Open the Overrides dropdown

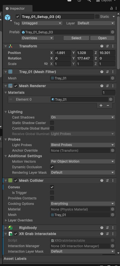pyautogui.click(x=38, y=38)
